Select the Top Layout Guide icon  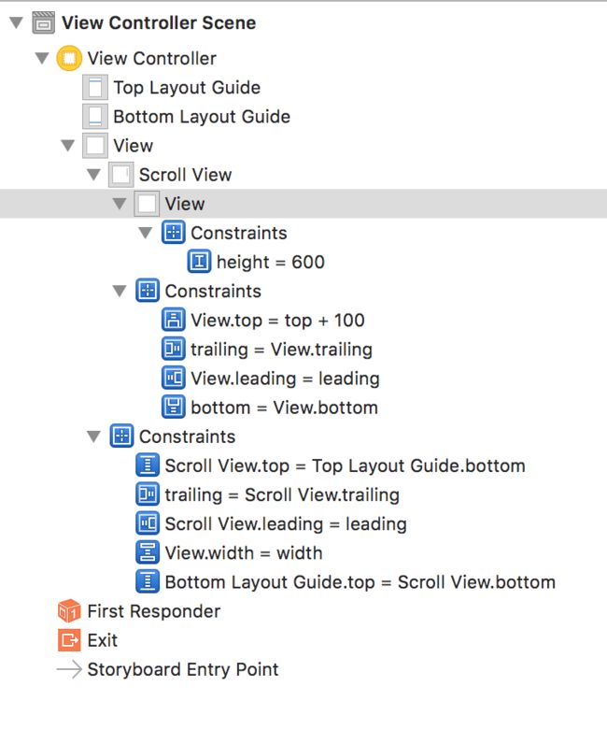pyautogui.click(x=95, y=88)
